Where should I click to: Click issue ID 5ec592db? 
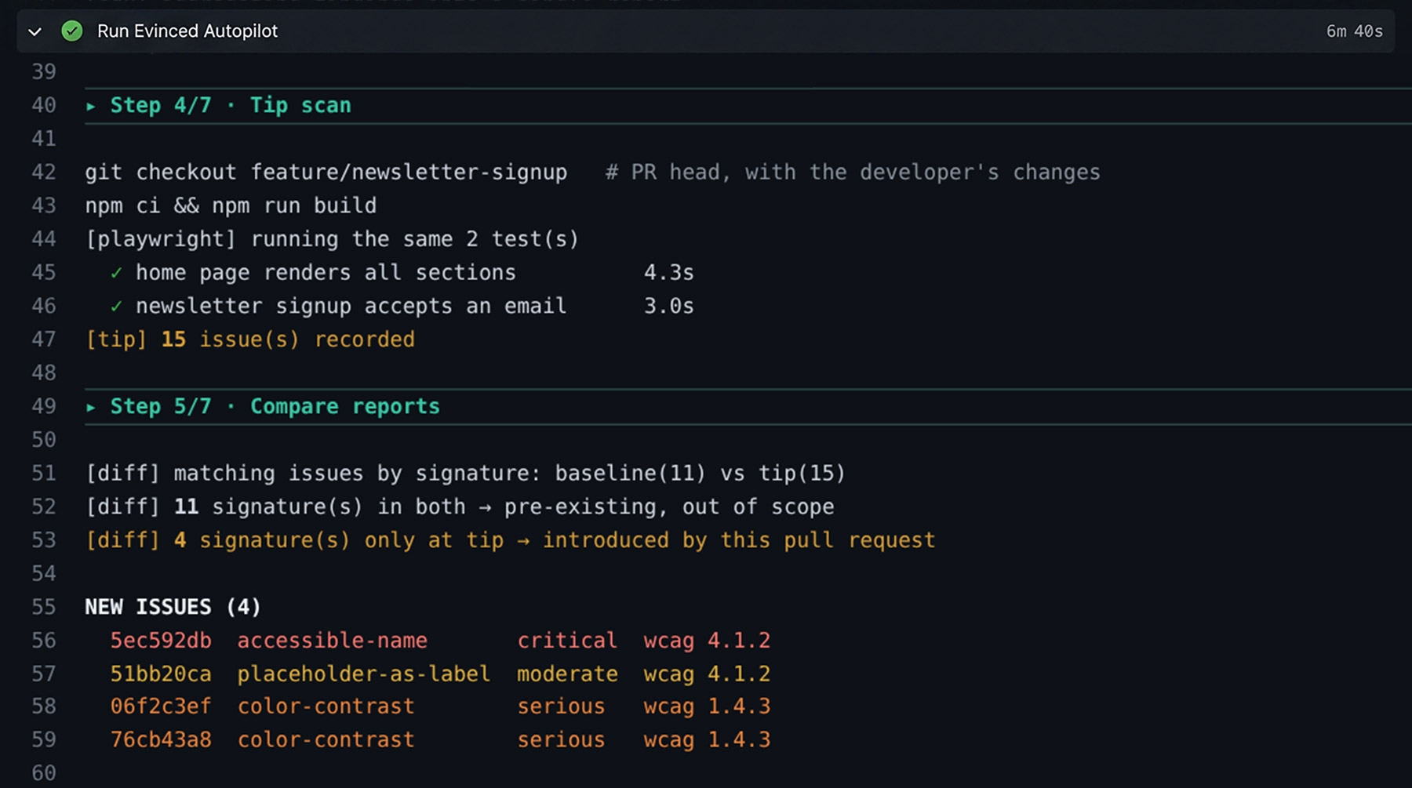pos(161,641)
